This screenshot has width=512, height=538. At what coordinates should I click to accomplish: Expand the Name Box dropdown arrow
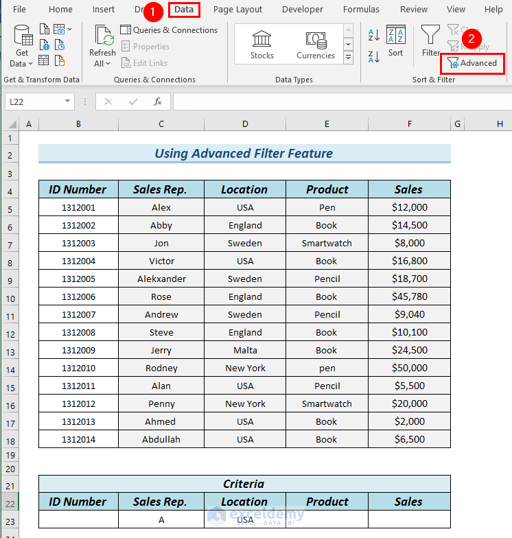pyautogui.click(x=67, y=102)
